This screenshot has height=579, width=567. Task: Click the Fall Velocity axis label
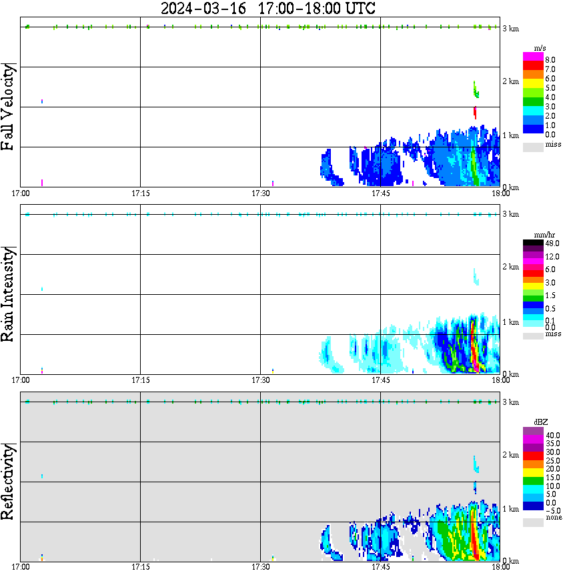tap(7, 107)
